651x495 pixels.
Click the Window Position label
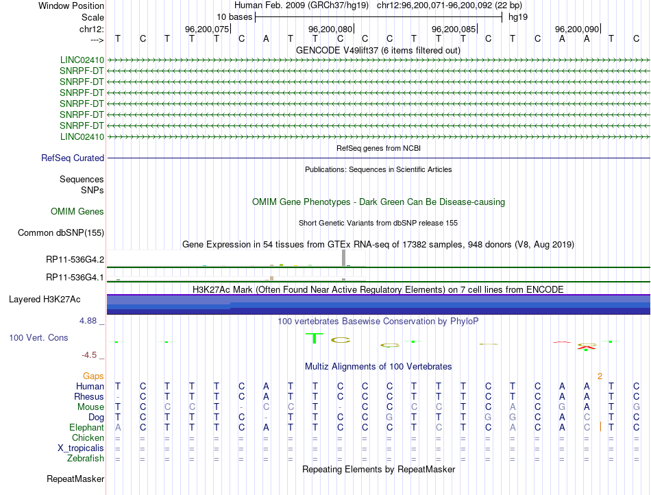[x=71, y=5]
